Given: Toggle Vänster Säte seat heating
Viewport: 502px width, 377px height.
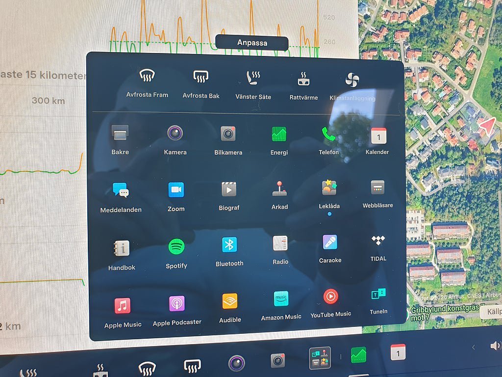Looking at the screenshot, I should pos(253,78).
